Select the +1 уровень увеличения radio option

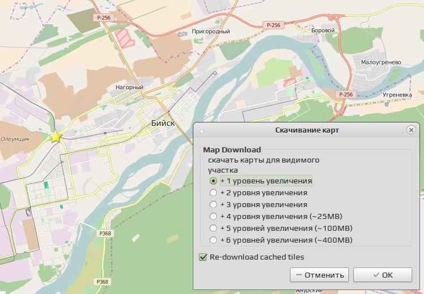click(x=213, y=181)
